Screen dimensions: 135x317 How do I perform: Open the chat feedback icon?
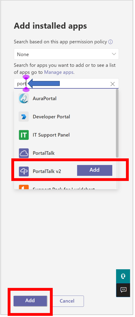123,290
